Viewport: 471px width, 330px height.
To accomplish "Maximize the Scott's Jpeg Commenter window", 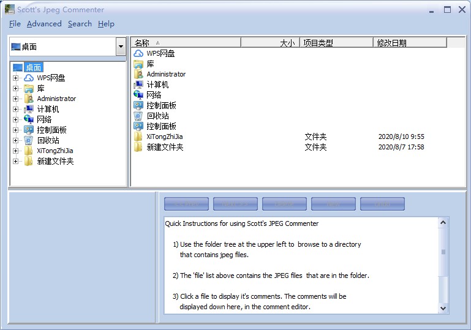I will tap(447, 10).
